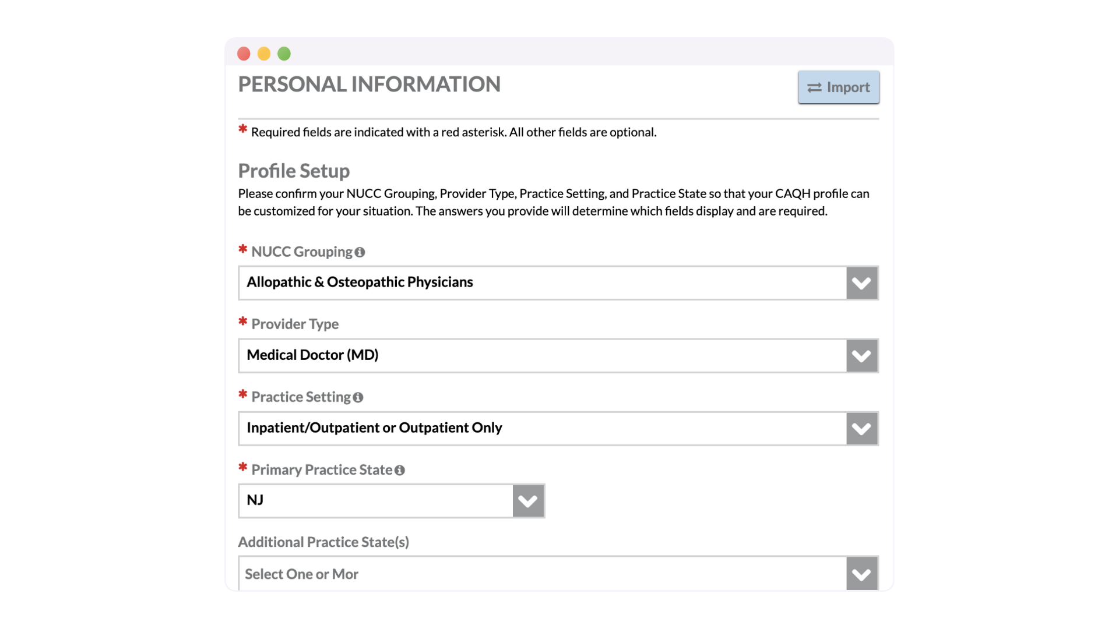Click the PERSONAL INFORMATION title

tap(369, 84)
